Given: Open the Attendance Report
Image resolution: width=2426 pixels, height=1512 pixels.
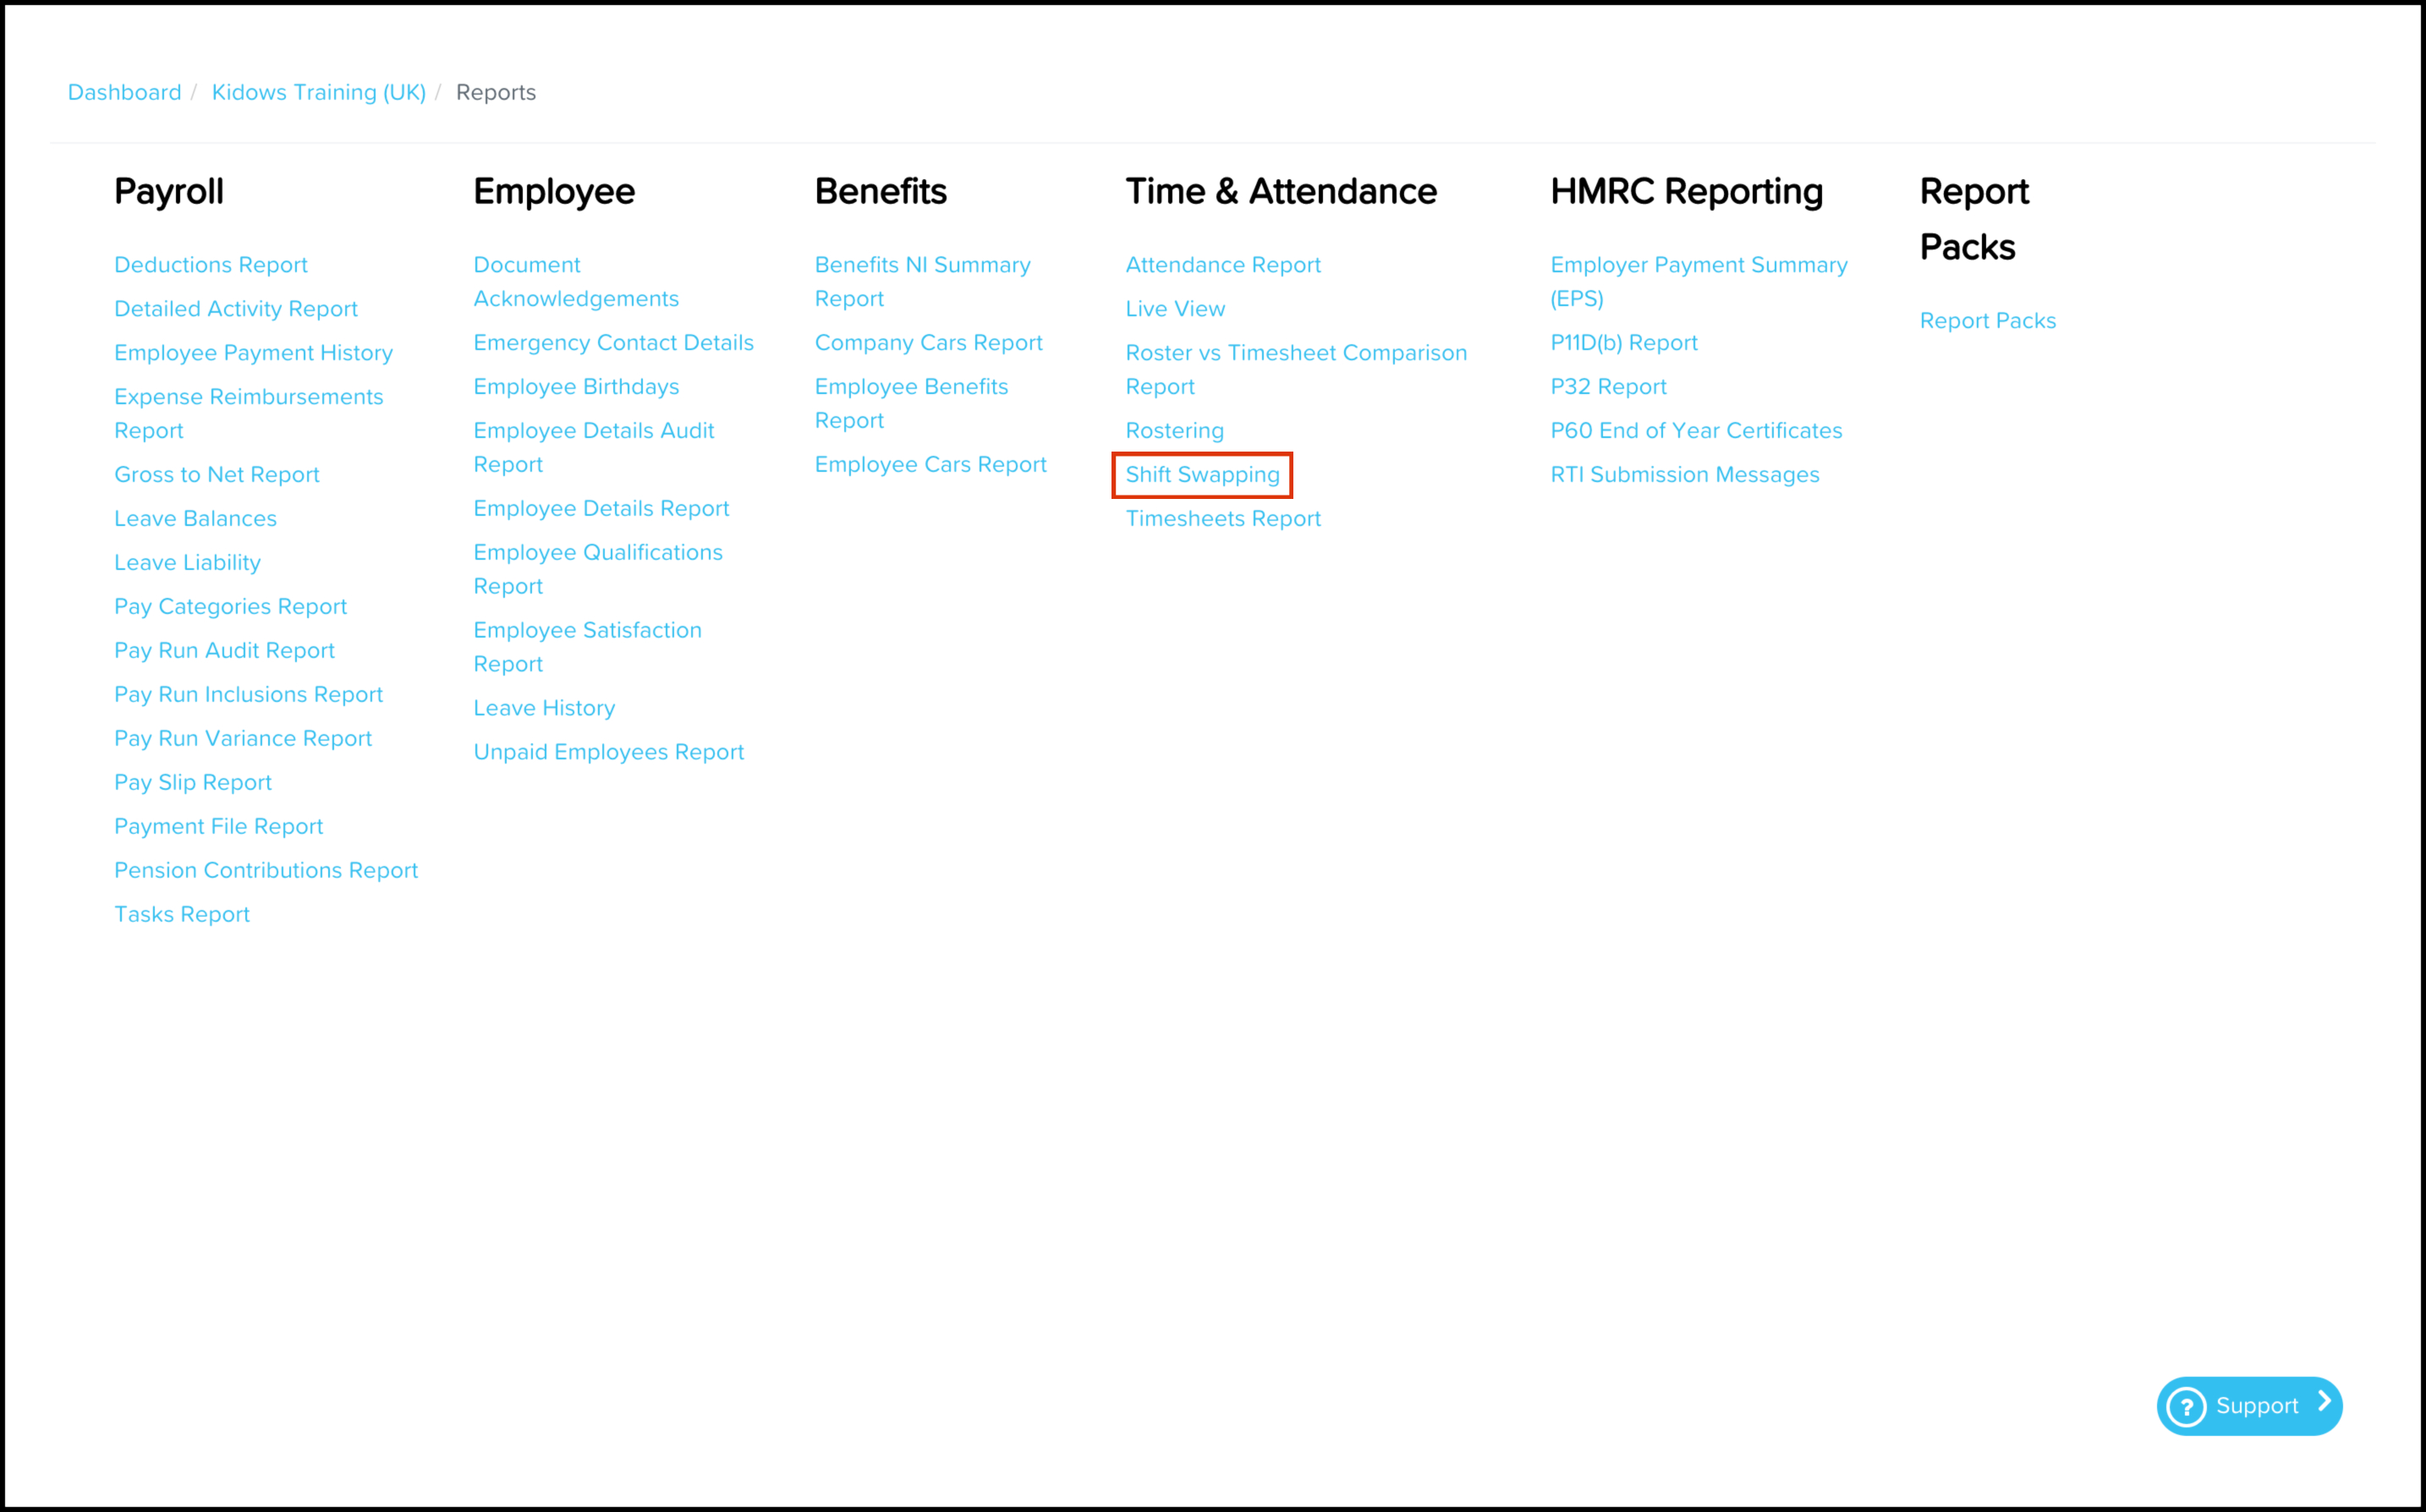Looking at the screenshot, I should click(1223, 265).
